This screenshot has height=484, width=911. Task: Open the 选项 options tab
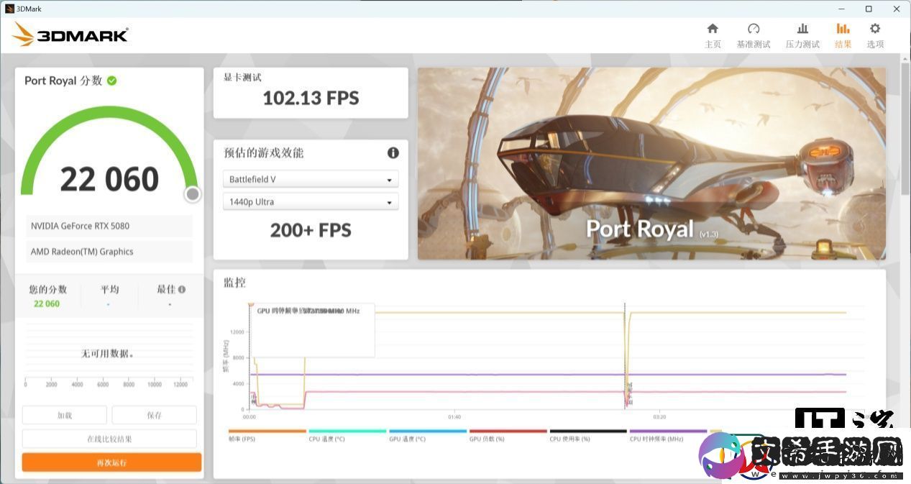click(875, 35)
